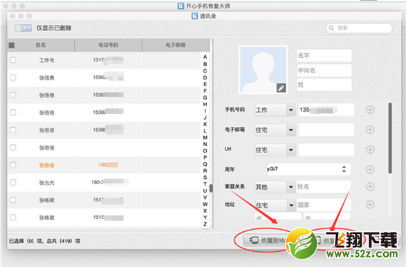
Task: Click plus icon for the anniversary row
Action: [370, 170]
